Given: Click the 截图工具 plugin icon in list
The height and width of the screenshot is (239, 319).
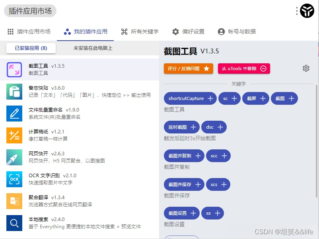Looking at the screenshot, I should (x=14, y=70).
